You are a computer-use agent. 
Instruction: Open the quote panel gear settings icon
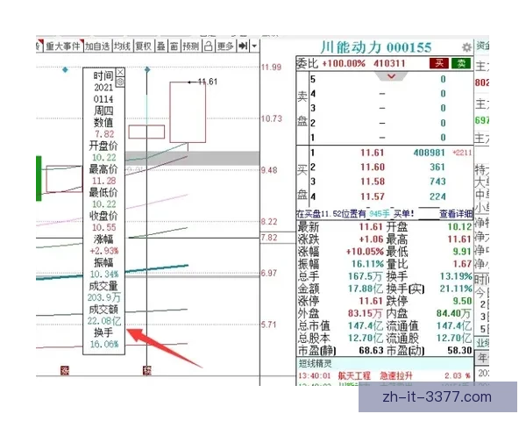click(x=466, y=47)
